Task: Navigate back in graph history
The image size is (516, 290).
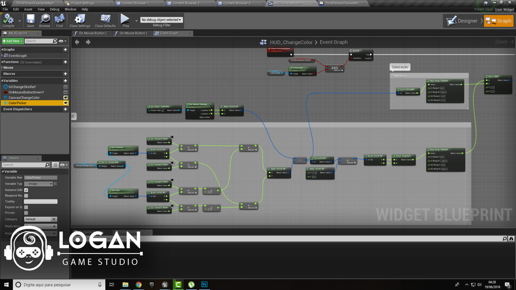Action: [77, 42]
